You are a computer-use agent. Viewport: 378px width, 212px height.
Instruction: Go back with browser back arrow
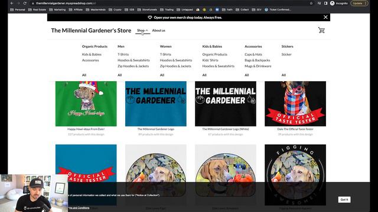click(12, 3)
